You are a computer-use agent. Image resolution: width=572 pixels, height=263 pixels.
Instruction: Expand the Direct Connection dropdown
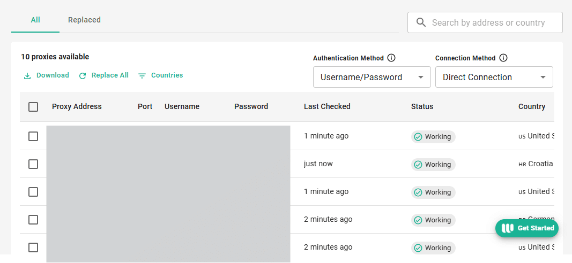(x=494, y=77)
